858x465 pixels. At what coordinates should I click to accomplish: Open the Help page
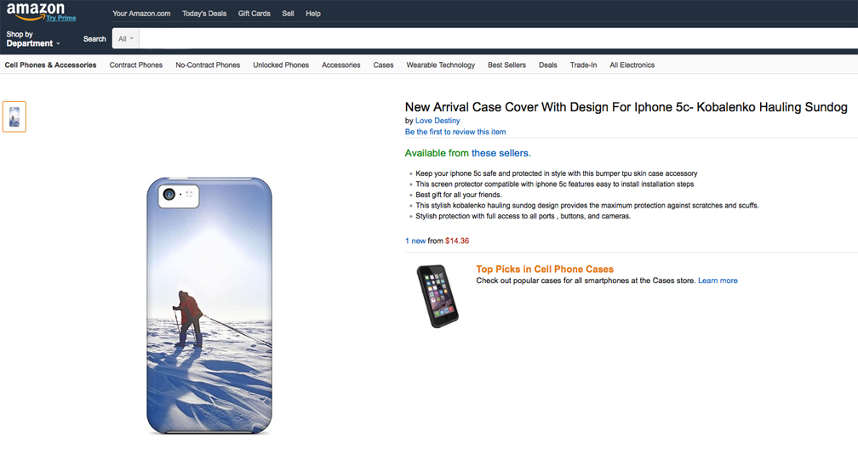click(x=313, y=14)
